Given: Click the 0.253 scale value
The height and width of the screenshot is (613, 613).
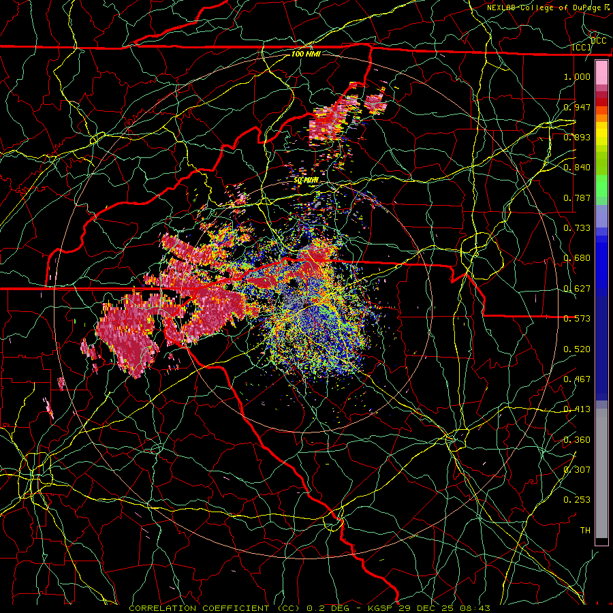Looking at the screenshot, I should tap(577, 500).
